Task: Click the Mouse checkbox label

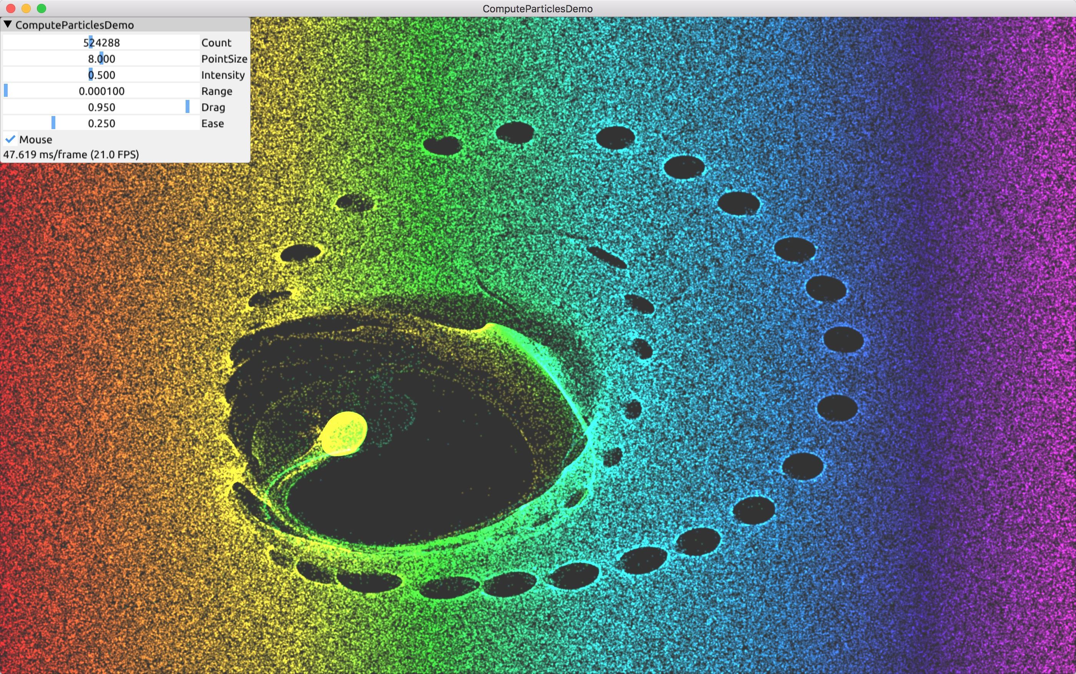Action: tap(36, 139)
